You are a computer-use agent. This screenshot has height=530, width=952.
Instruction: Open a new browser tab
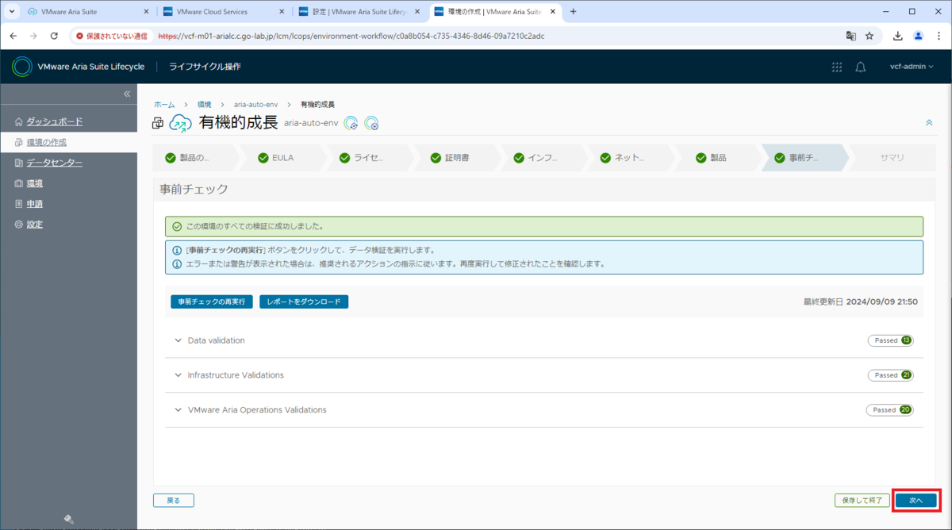[574, 12]
